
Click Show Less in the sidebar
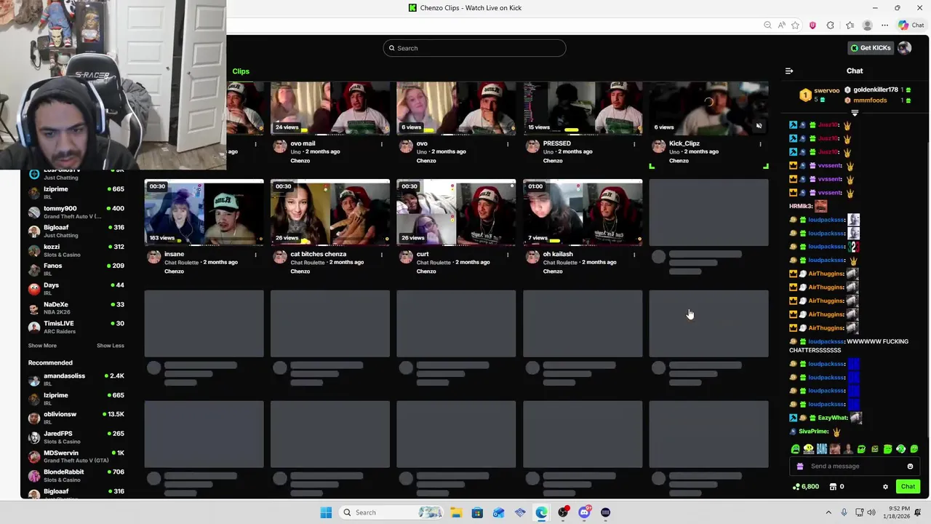point(111,346)
